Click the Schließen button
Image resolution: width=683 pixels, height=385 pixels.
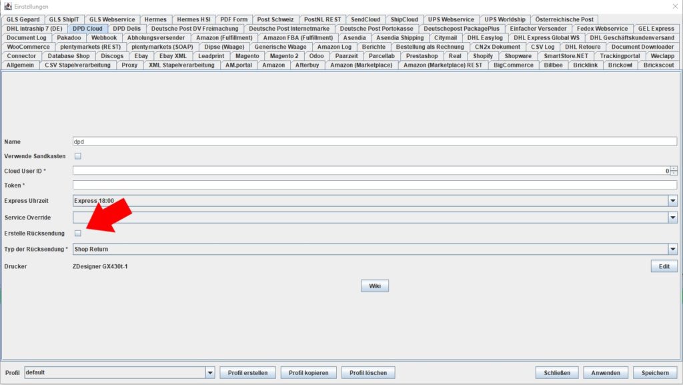click(557, 373)
